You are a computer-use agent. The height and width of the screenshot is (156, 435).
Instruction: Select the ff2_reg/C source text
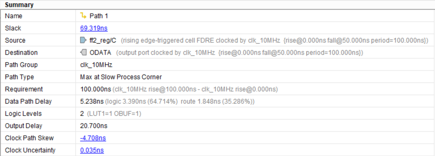pos(103,40)
